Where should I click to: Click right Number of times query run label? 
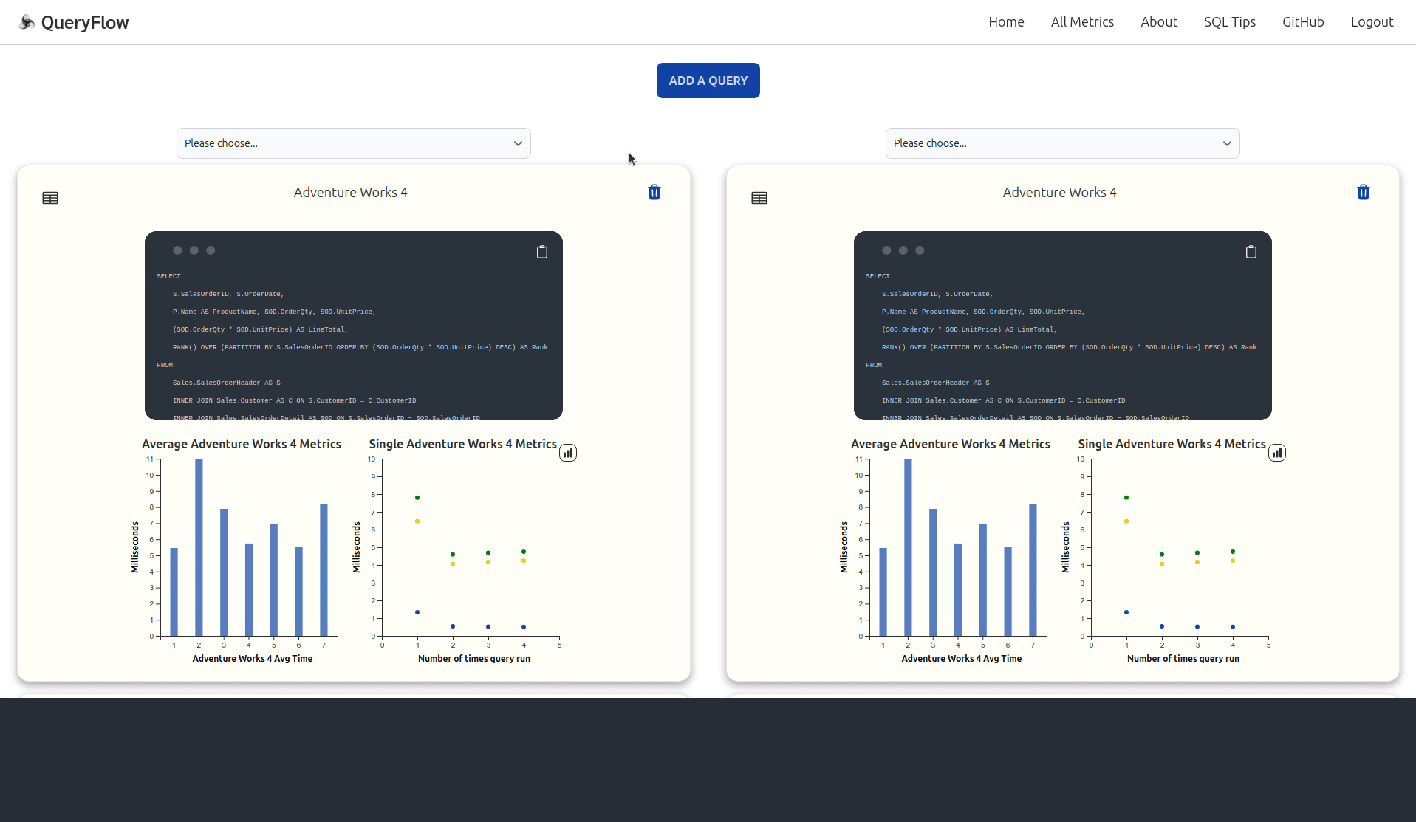[x=1183, y=659]
